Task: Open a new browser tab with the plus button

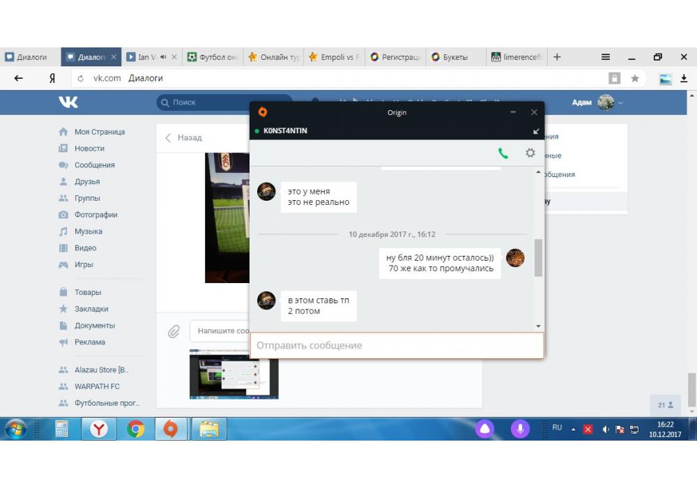Action: point(557,57)
